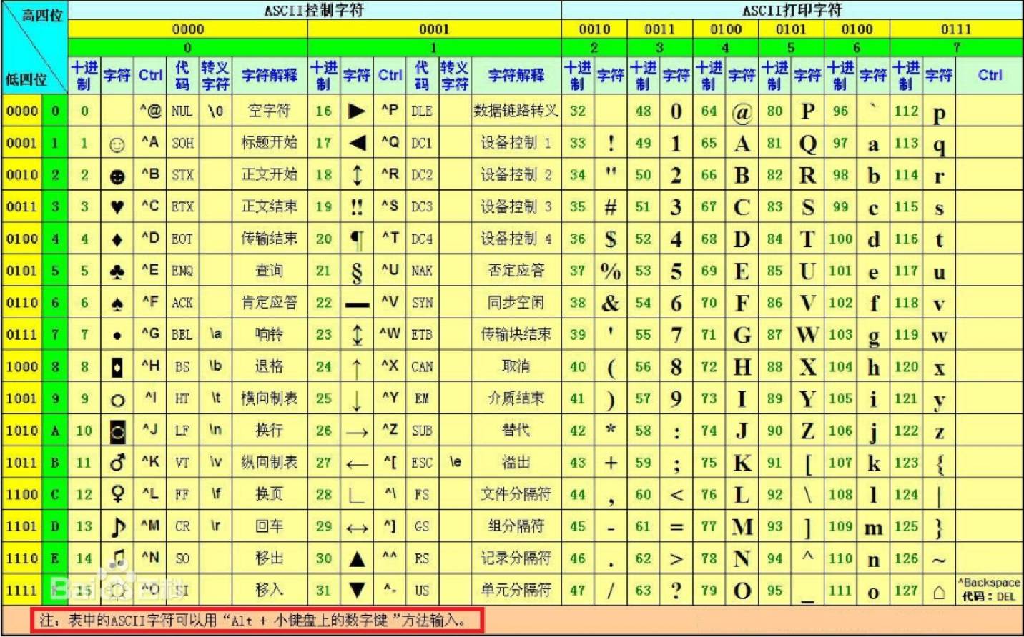The image size is (1024, 637).
Task: Select the spade suit symbol
Action: click(x=117, y=304)
